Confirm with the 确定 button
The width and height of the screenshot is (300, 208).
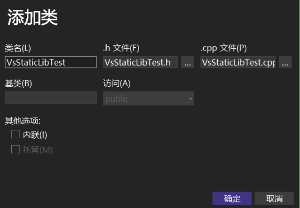click(232, 198)
